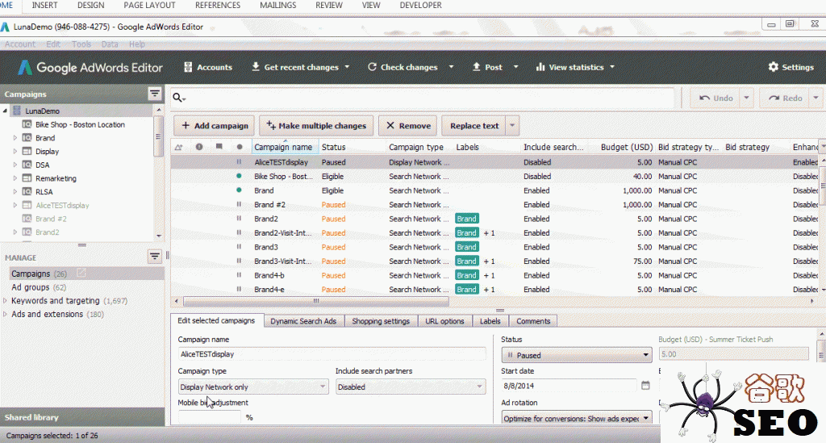Select Bike Shop - Boston Location in tree
The width and height of the screenshot is (826, 443).
[80, 124]
